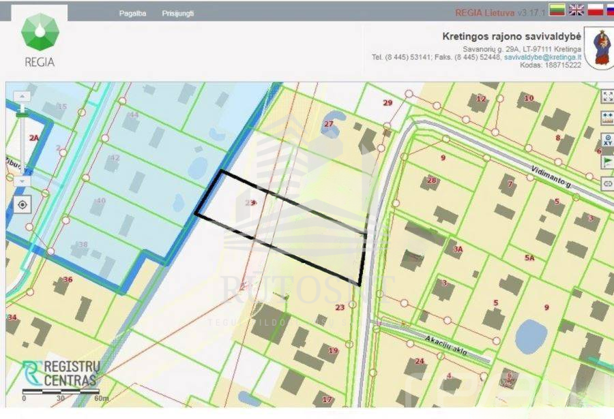Screen dimensions: 614x419
Task: Click parcel number 40 in blue zone
Action: point(101,201)
